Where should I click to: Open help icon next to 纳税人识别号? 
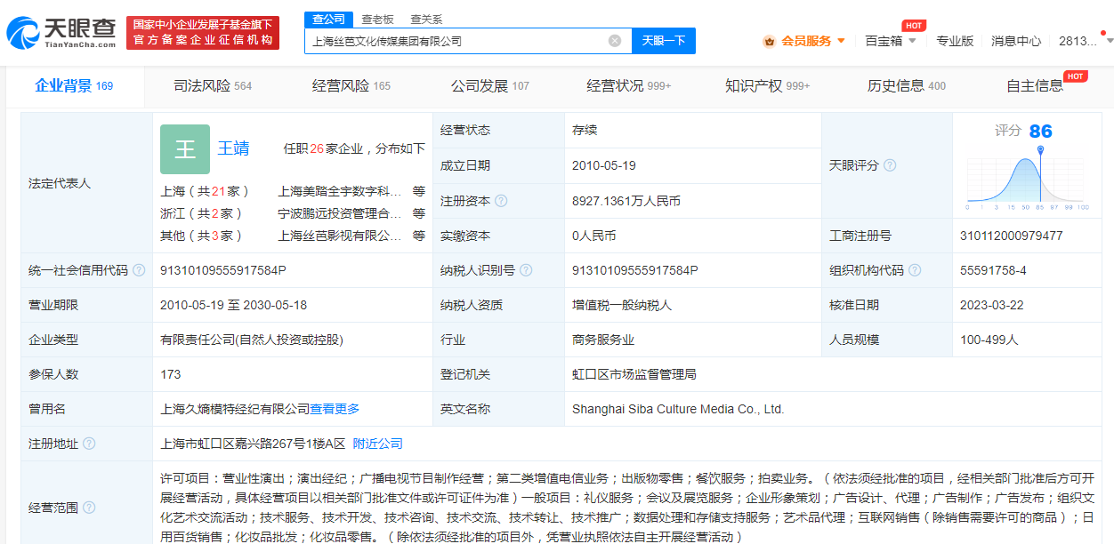point(526,270)
